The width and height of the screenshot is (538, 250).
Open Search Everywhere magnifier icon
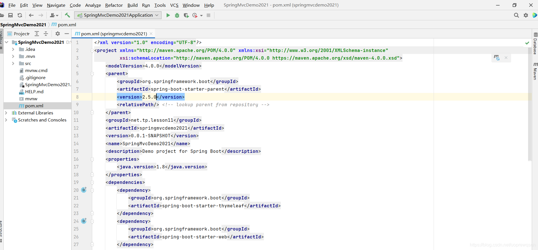tap(516, 15)
